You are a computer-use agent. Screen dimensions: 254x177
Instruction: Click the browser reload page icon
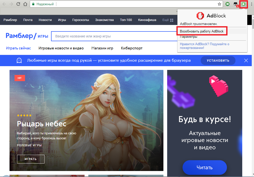18,4
